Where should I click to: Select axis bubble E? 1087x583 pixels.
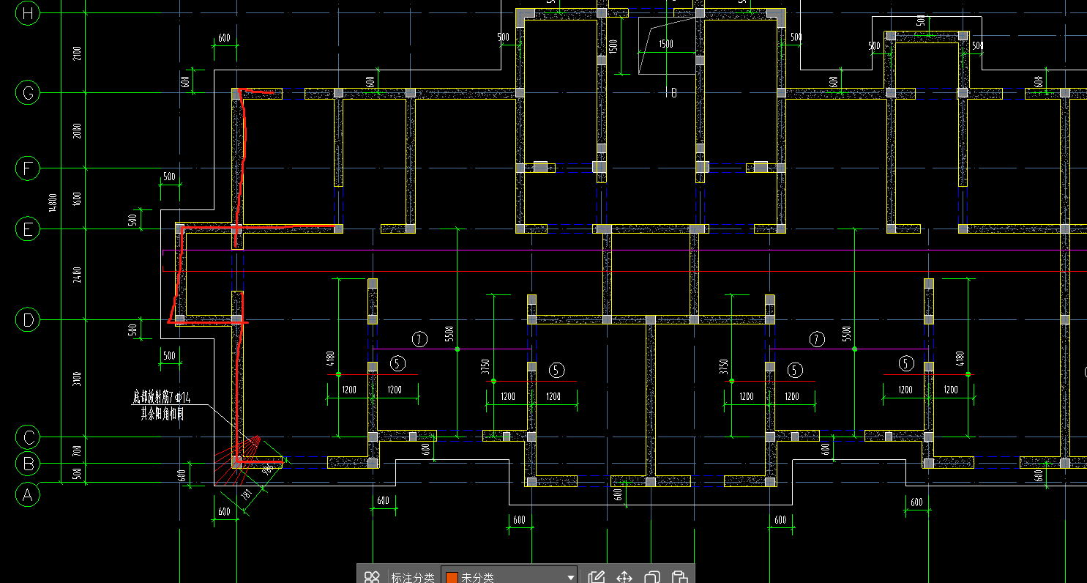(28, 229)
